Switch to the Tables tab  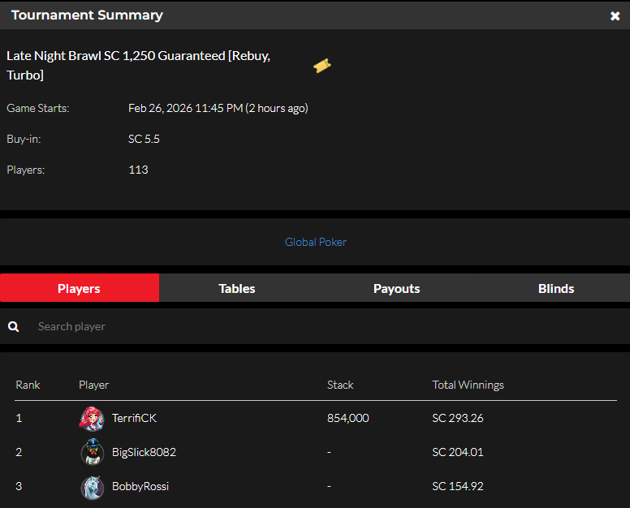tap(237, 288)
